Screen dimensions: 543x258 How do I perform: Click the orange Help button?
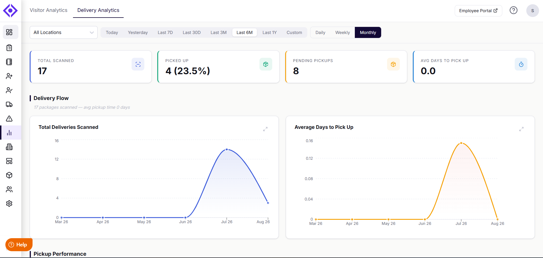(19, 245)
